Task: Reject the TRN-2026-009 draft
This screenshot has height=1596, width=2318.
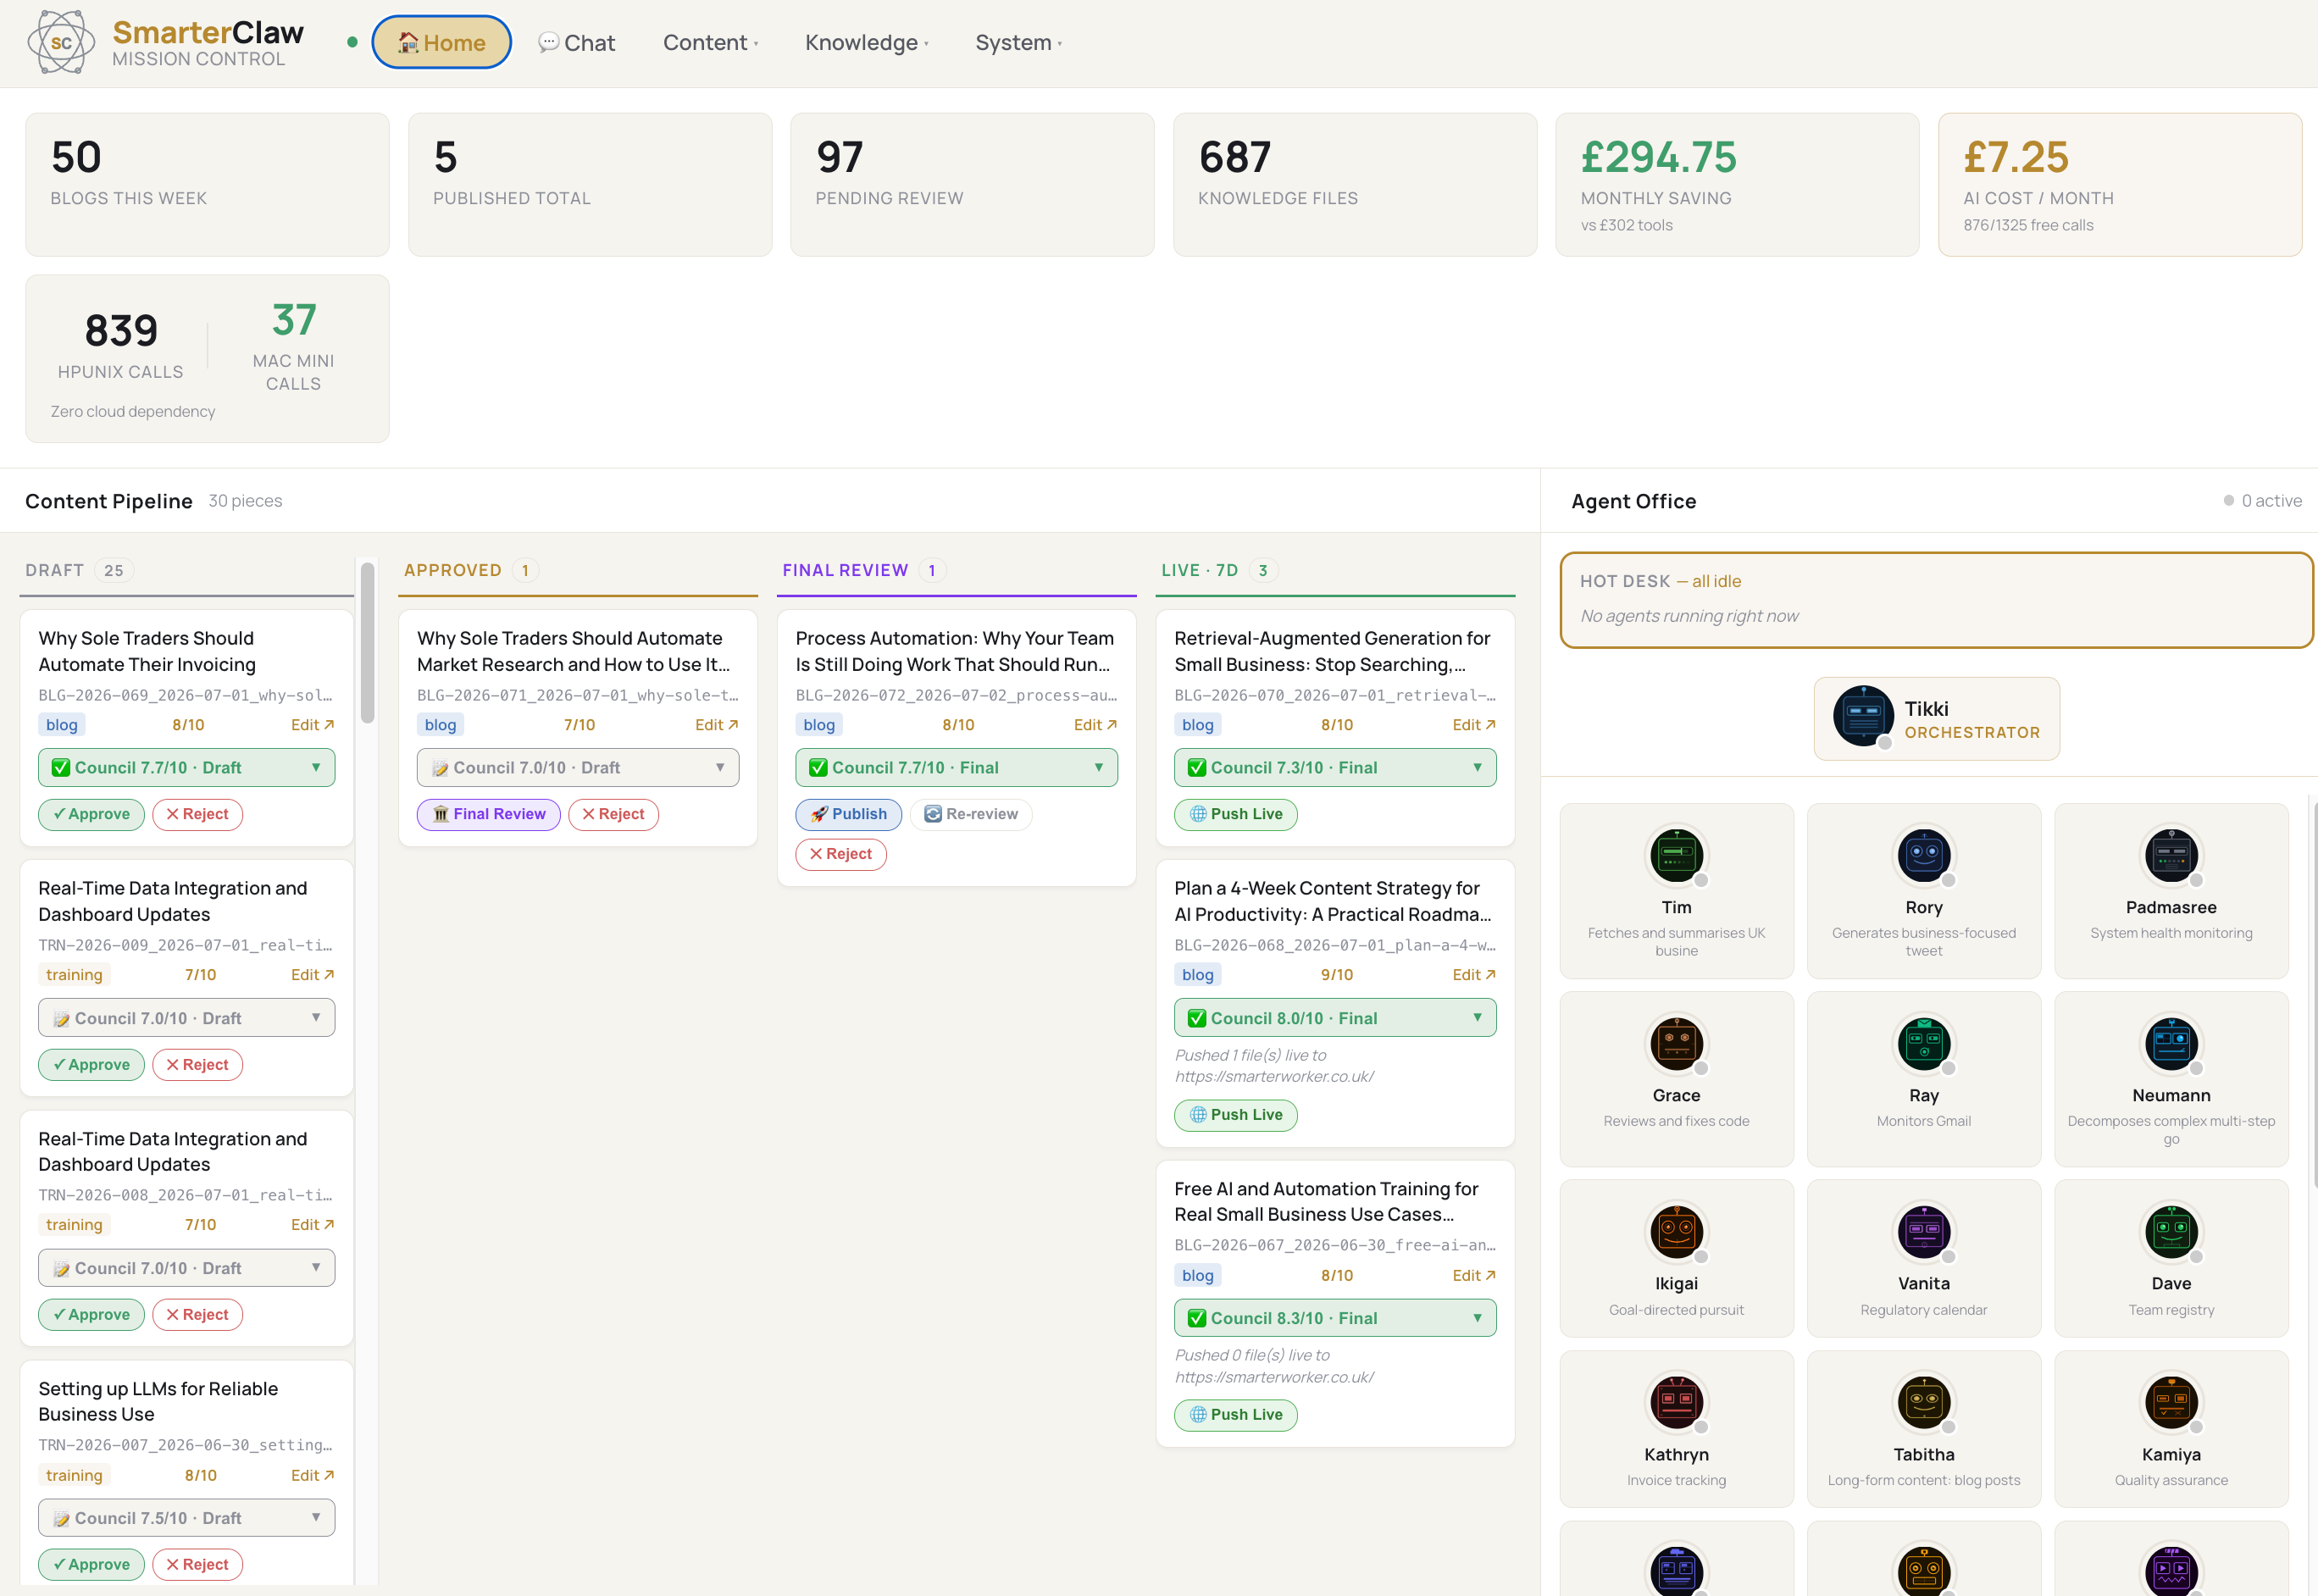Action: (197, 1065)
